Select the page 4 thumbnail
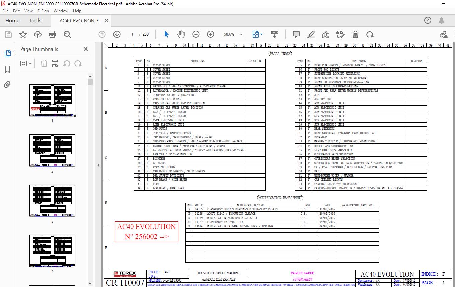 52,251
